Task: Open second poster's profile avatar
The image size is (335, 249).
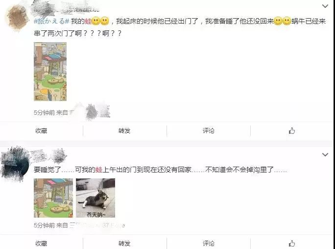Action: coord(15,164)
